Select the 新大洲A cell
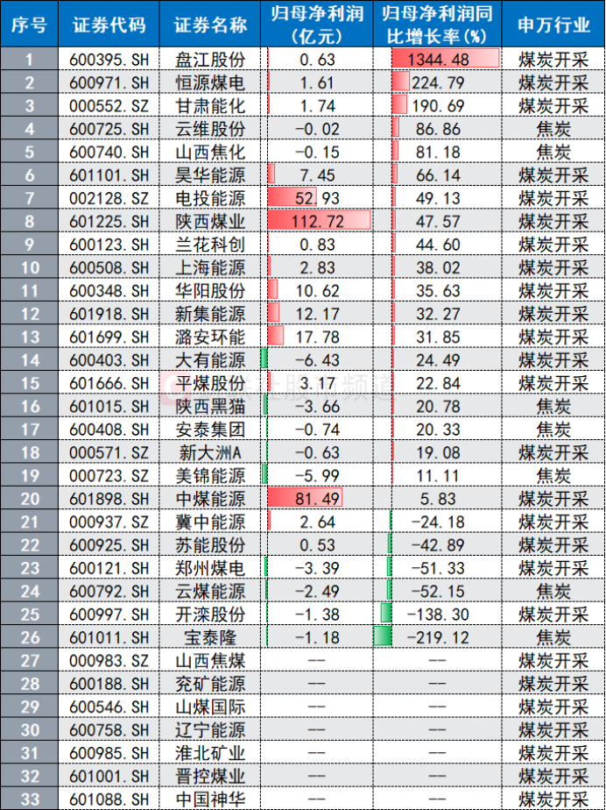This screenshot has width=606, height=810. (x=209, y=452)
